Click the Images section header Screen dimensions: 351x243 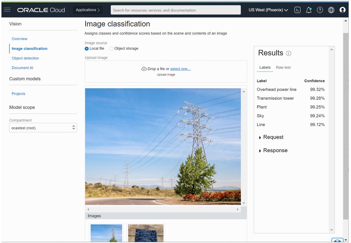coord(166,216)
